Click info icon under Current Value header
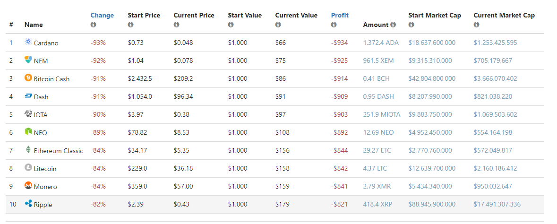This screenshot has width=557, height=224. [278, 25]
